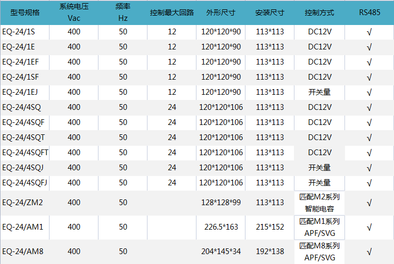Select model cell EQ-24/4SQFJ
This screenshot has width=394, height=264.
(x=24, y=183)
